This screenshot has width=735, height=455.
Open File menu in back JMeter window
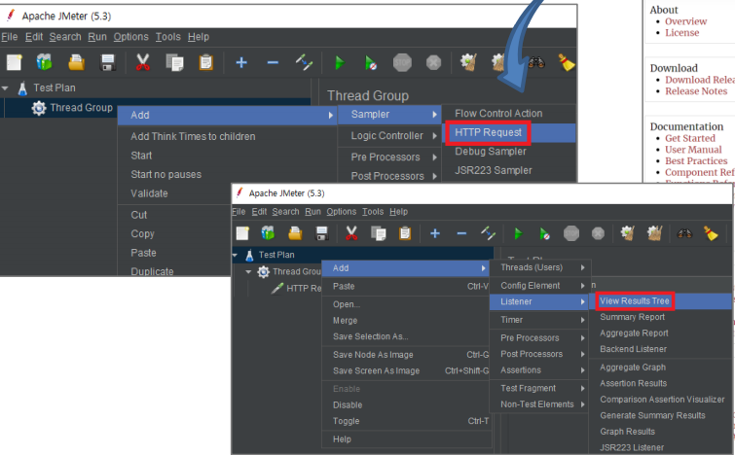(x=10, y=37)
